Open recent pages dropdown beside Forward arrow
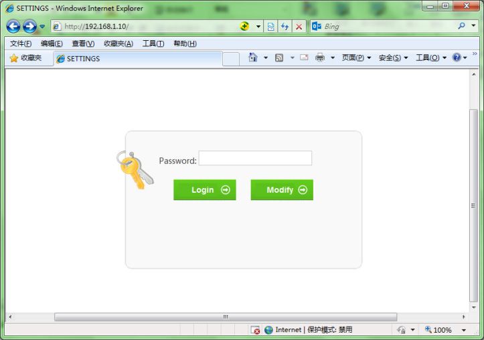The width and height of the screenshot is (484, 340). tap(42, 27)
